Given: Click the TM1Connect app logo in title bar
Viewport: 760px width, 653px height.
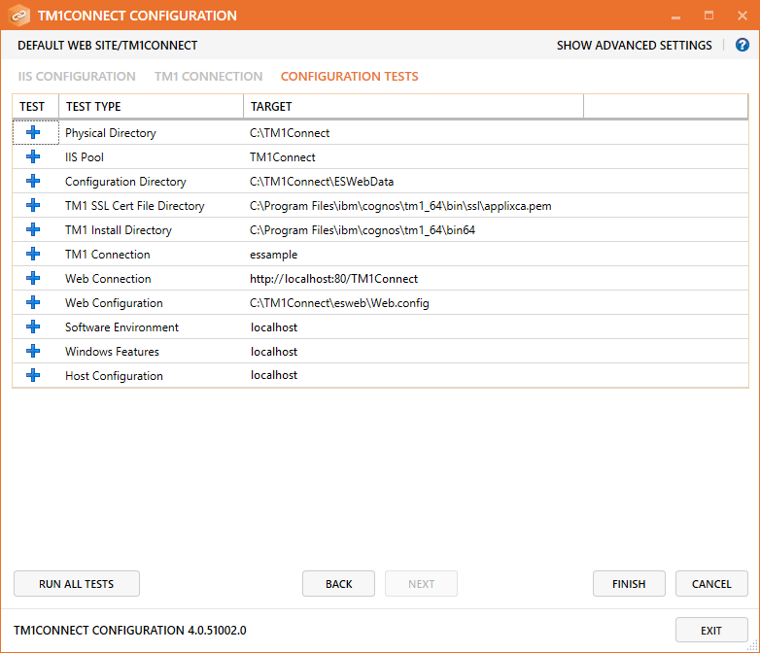Looking at the screenshot, I should tap(18, 15).
